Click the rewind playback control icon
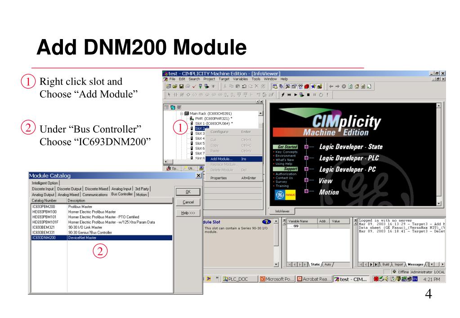This screenshot has width=460, height=318. click(x=289, y=95)
